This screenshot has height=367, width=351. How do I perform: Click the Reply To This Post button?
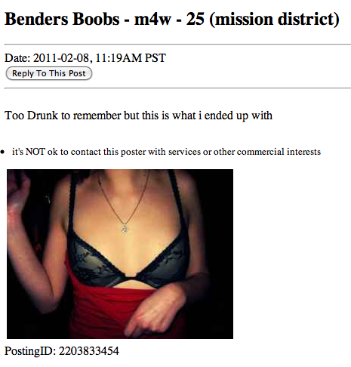[x=49, y=73]
